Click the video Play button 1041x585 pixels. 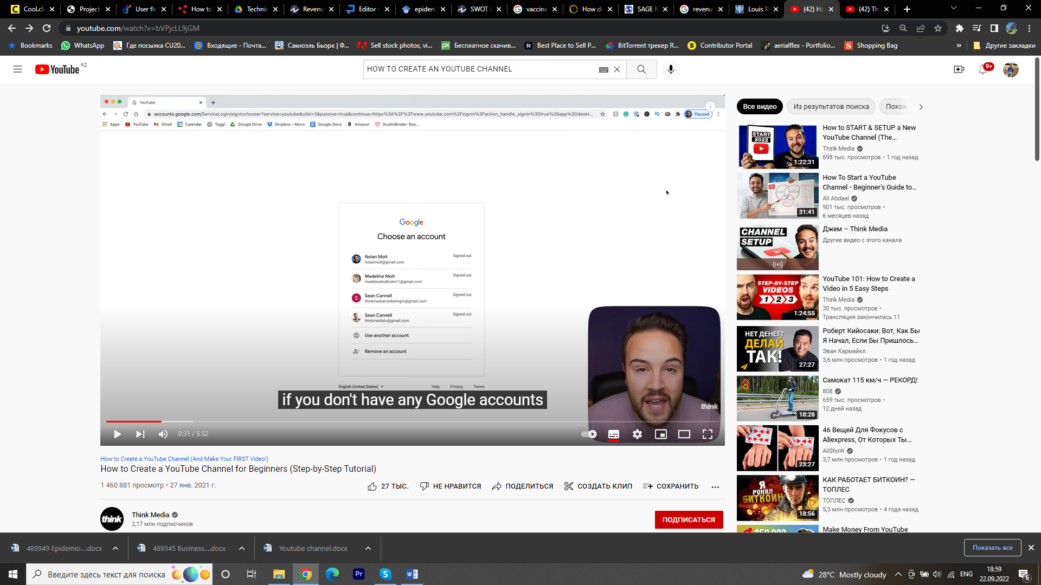click(x=117, y=434)
